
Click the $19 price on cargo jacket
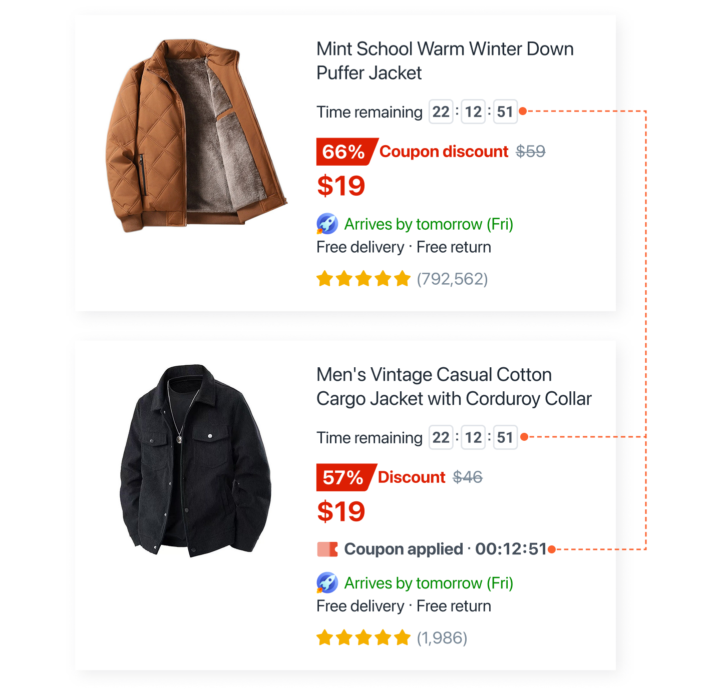pyautogui.click(x=341, y=511)
